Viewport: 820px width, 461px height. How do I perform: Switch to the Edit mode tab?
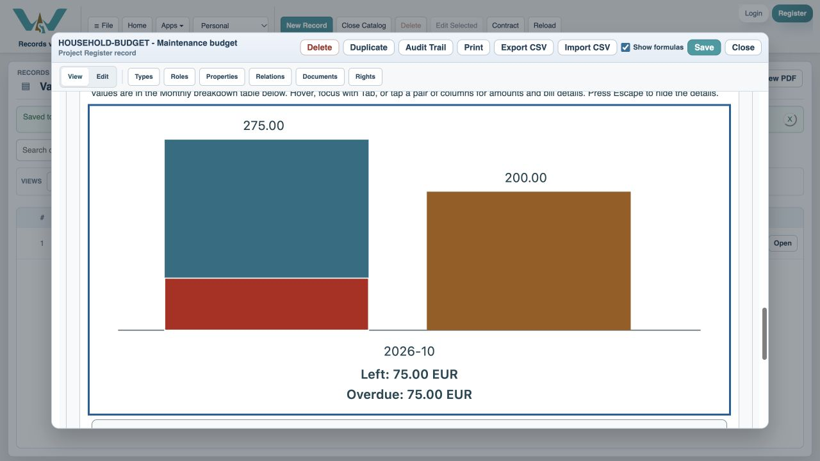(x=102, y=77)
